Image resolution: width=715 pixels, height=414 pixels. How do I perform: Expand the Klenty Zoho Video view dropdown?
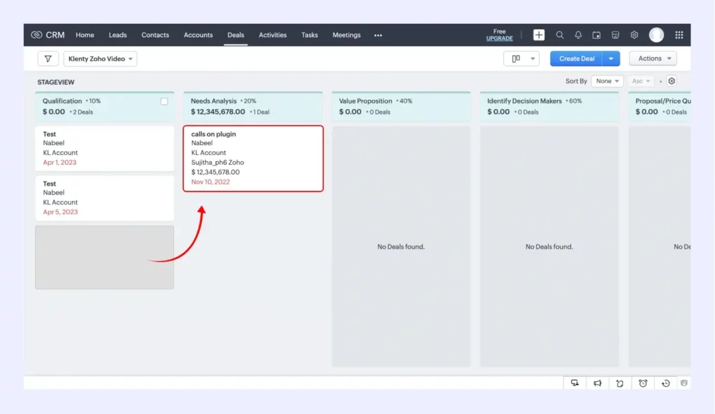point(101,59)
